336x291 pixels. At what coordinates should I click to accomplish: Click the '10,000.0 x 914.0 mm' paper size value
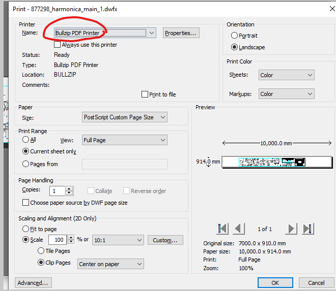(265, 251)
